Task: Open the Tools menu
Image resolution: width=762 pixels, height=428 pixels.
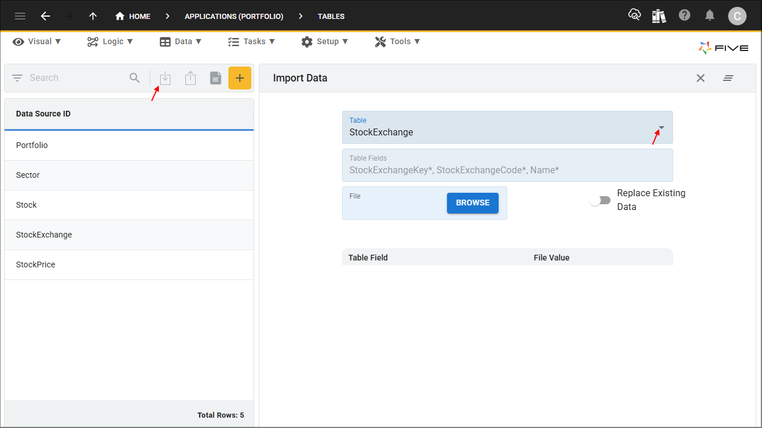Action: [398, 41]
